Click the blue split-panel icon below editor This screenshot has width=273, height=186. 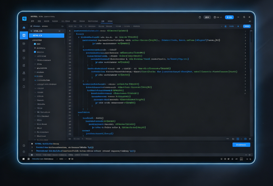238,139
